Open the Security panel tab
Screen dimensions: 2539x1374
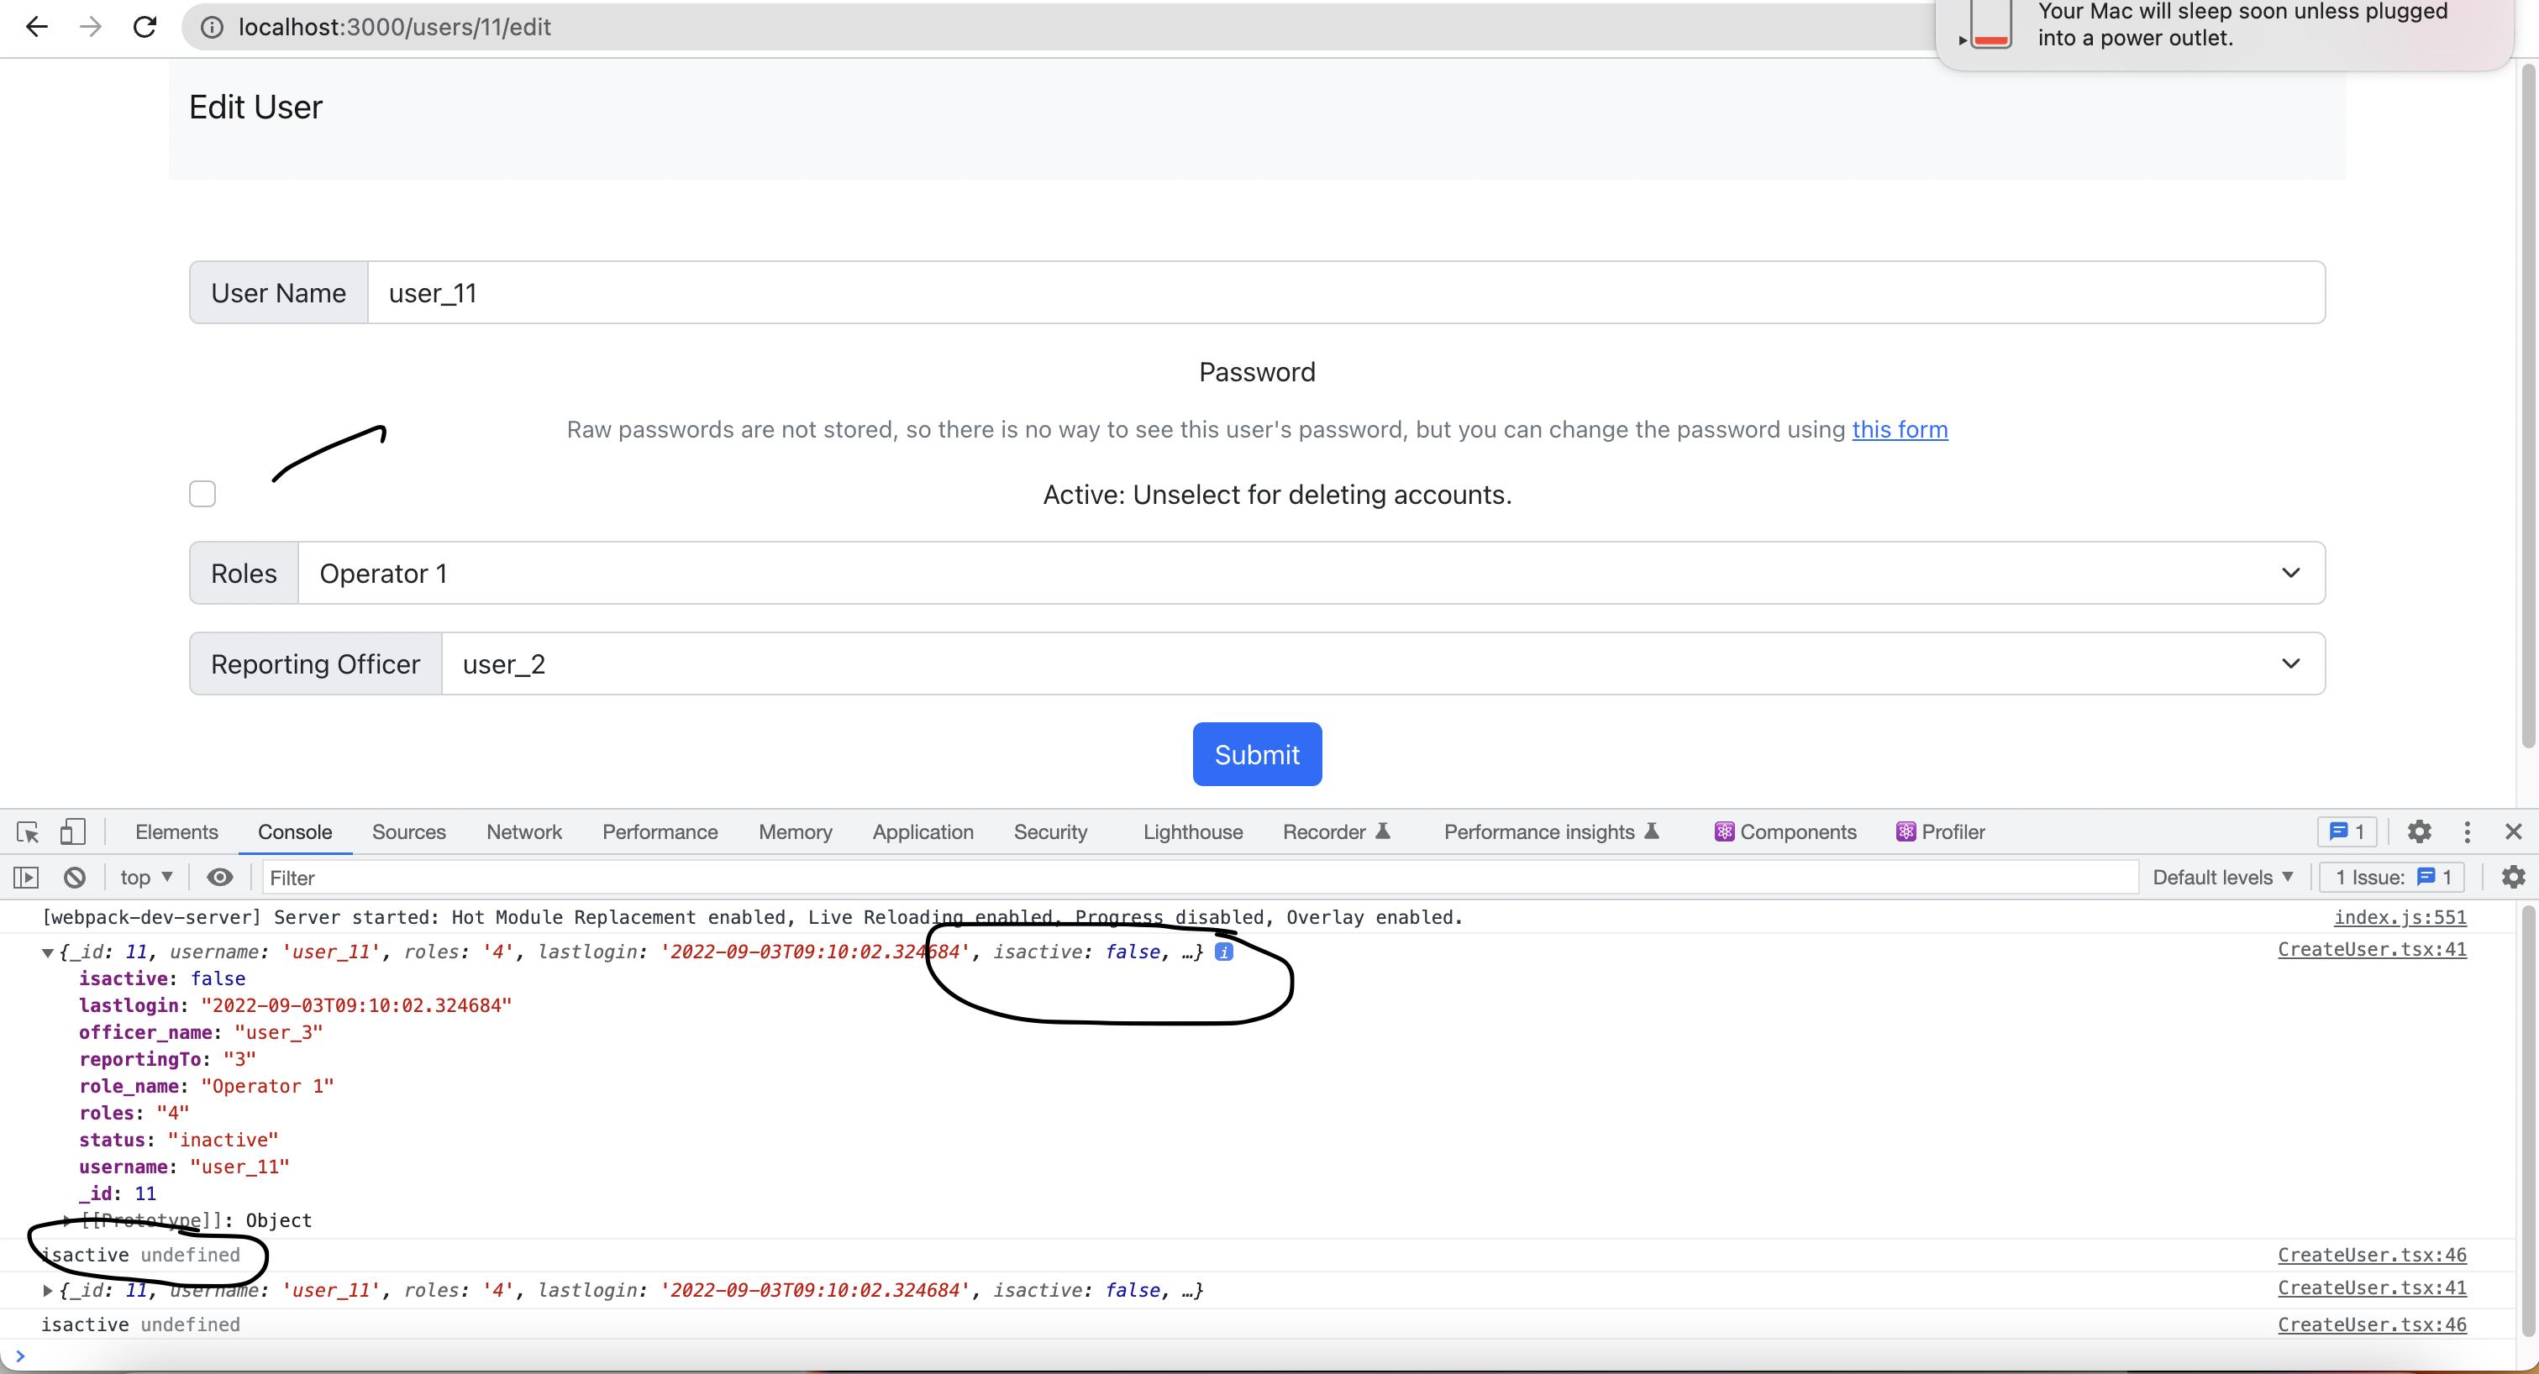point(1049,831)
